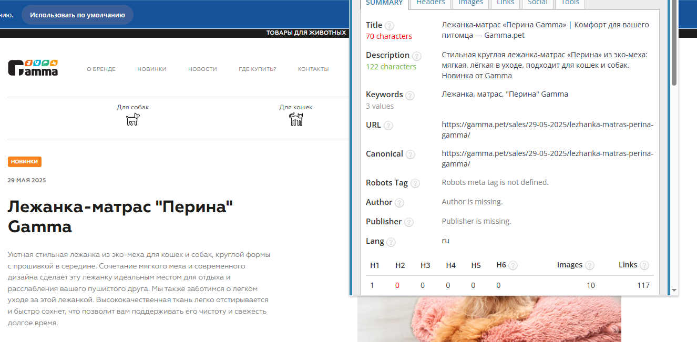The image size is (697, 342).
Task: Click the orange 'НОВИНКИ' tag badge
Action: click(x=25, y=162)
